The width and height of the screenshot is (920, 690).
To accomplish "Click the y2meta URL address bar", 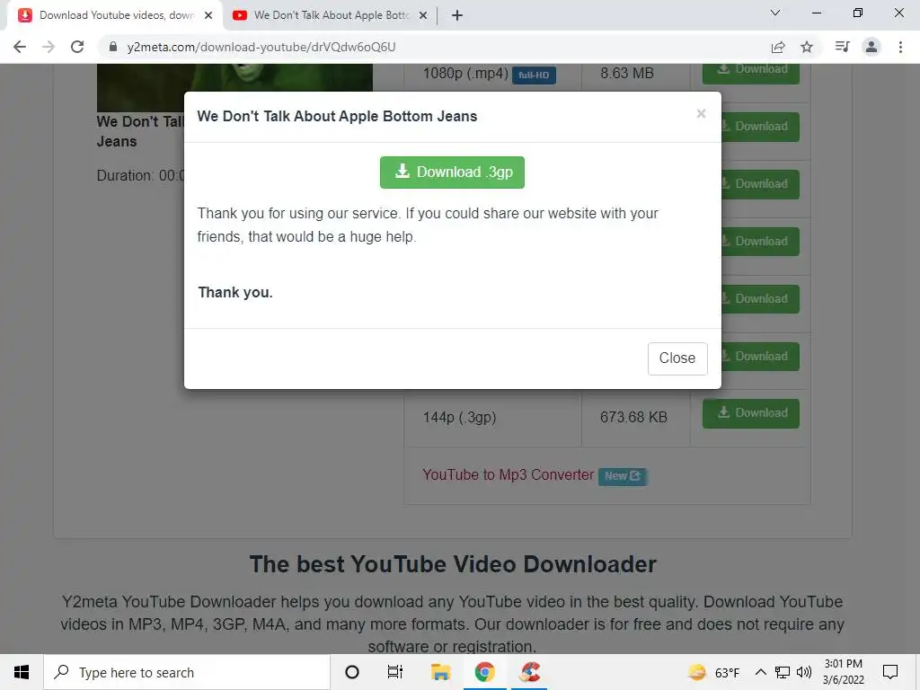I will 261,47.
